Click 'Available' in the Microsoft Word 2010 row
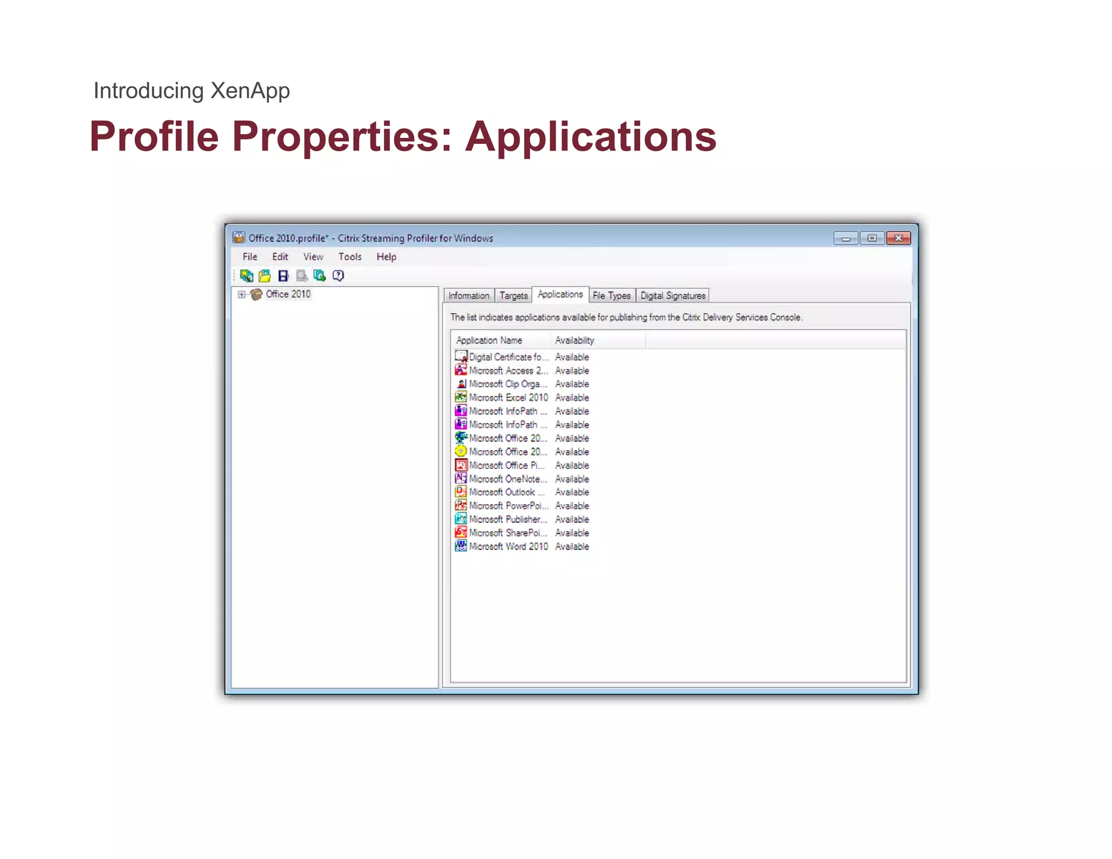 [572, 546]
